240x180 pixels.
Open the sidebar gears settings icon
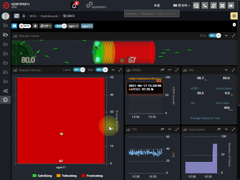tap(5, 91)
